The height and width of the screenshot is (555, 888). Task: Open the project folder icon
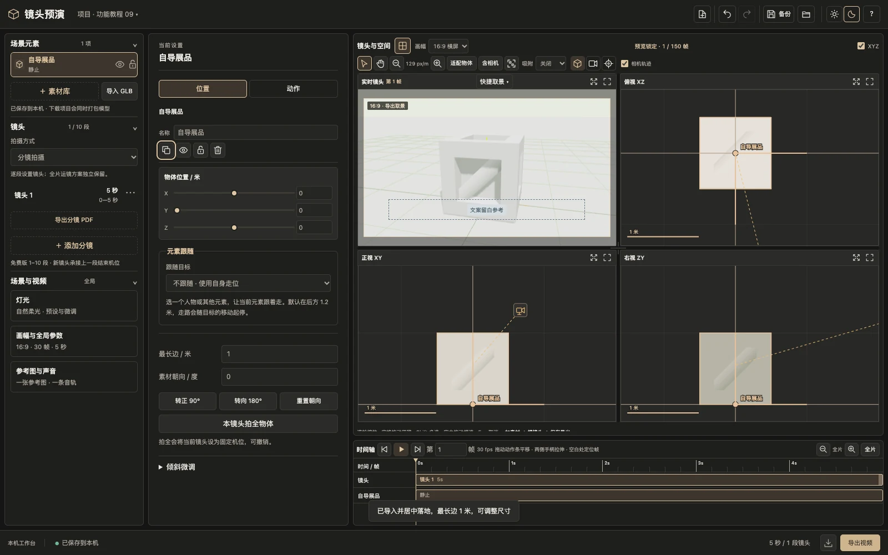[806, 14]
